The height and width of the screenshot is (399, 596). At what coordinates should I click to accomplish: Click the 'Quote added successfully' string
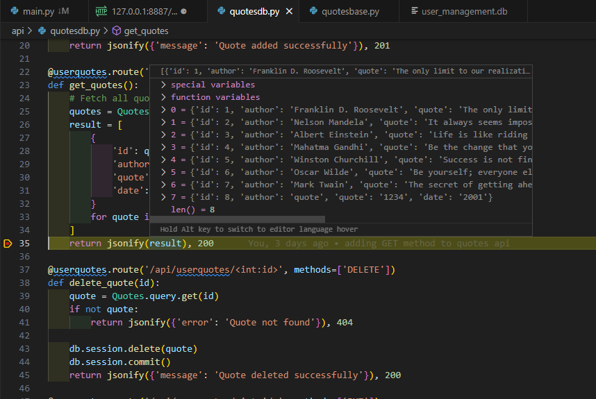[x=283, y=46]
